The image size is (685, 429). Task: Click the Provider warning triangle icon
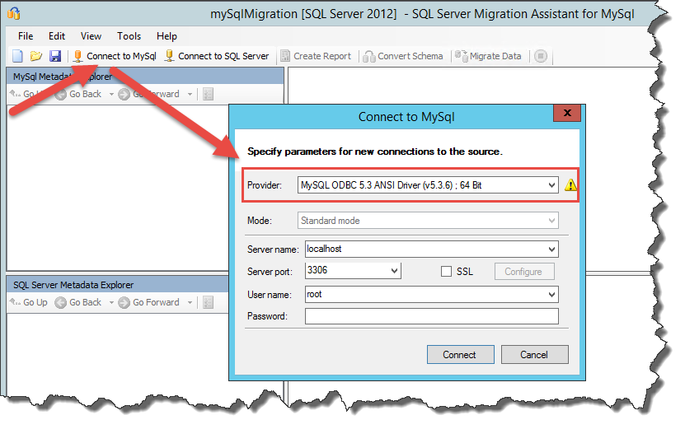pyautogui.click(x=570, y=185)
